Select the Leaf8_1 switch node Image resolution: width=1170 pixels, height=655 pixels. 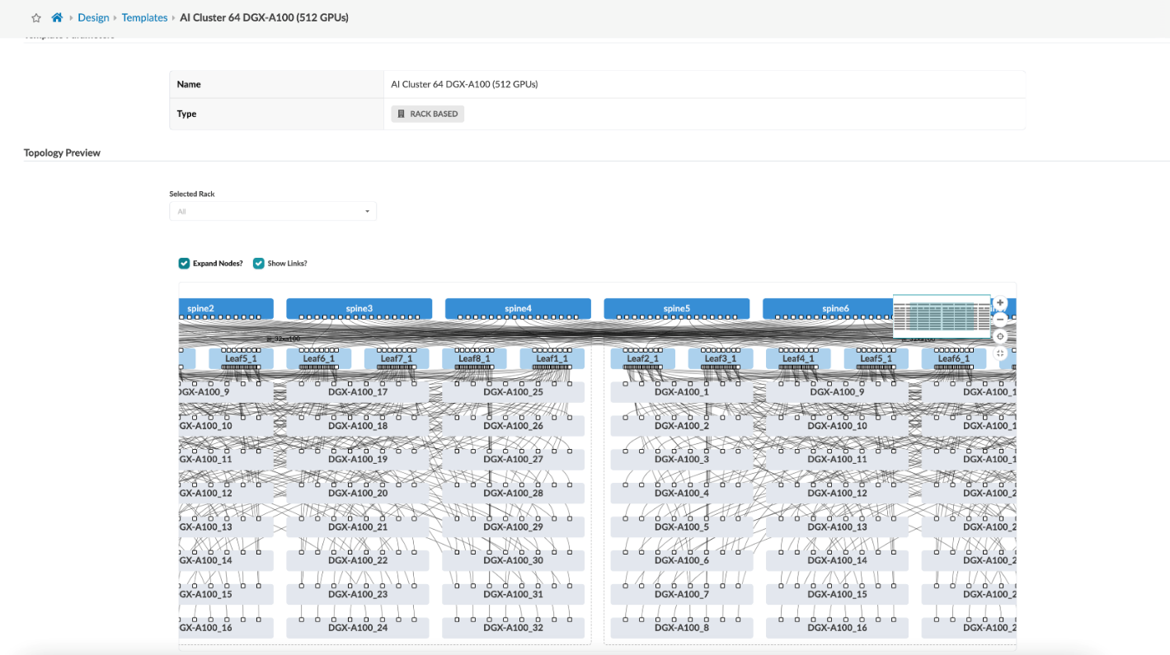(474, 358)
